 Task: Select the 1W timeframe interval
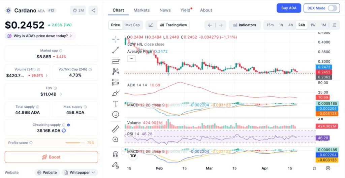[313, 25]
